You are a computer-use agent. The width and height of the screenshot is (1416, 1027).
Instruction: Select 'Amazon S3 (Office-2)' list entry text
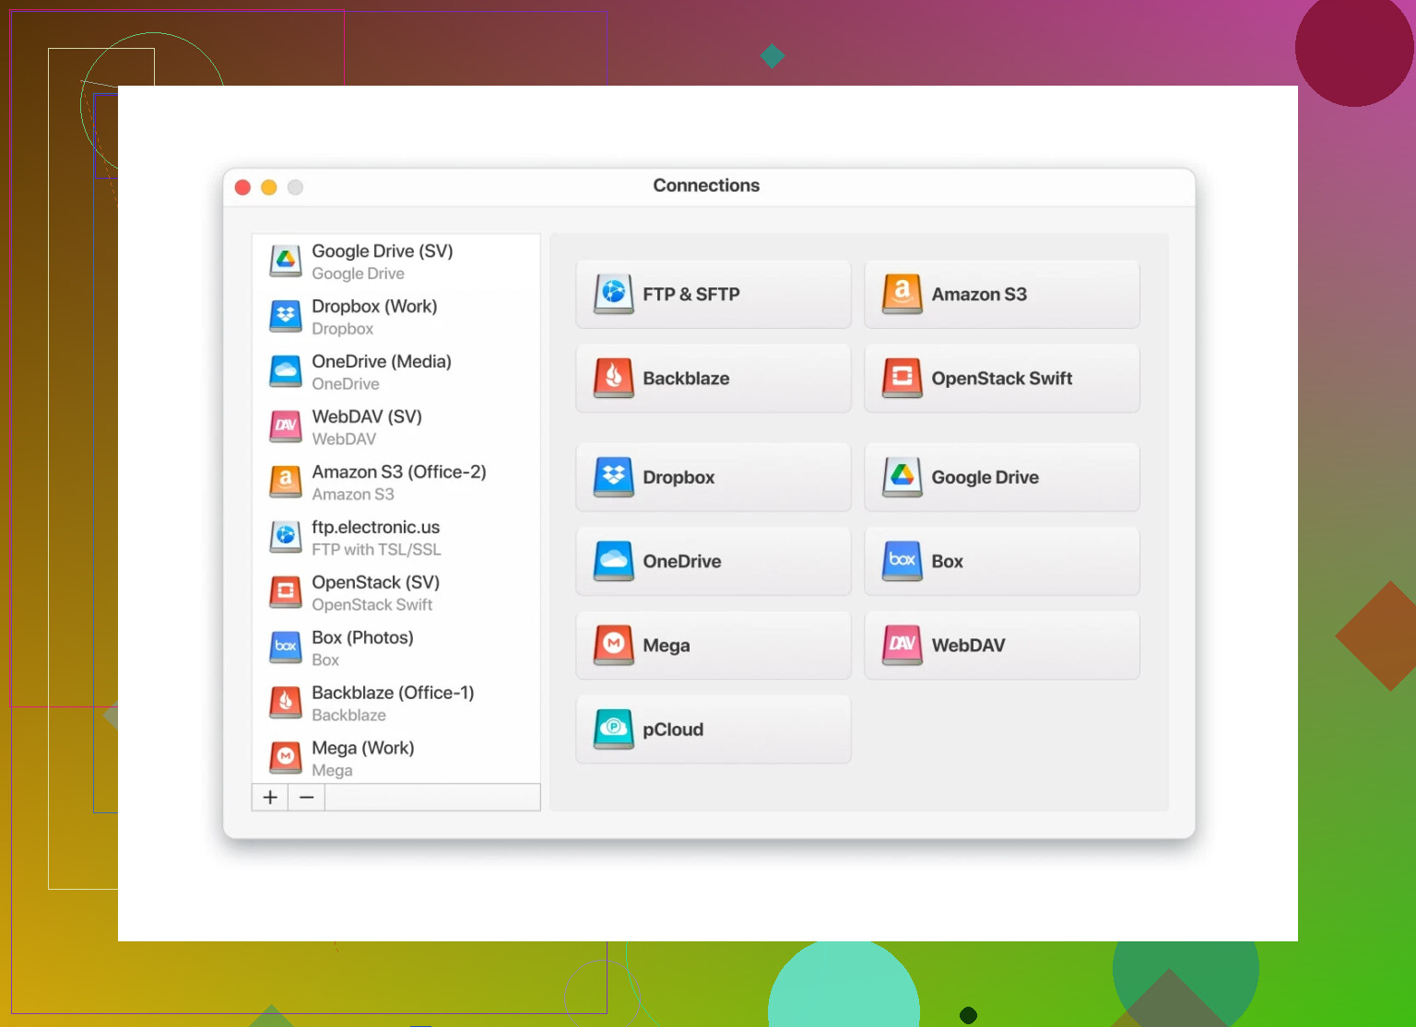coord(399,472)
